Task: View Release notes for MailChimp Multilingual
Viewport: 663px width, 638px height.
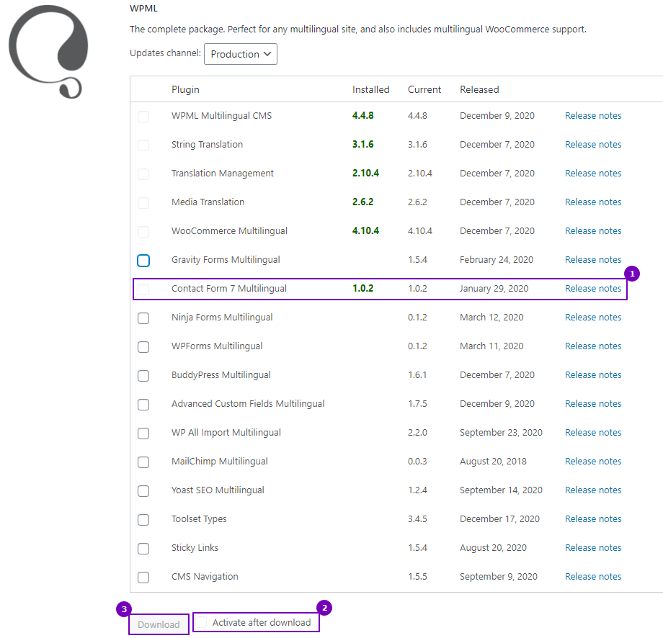Action: pyautogui.click(x=593, y=462)
